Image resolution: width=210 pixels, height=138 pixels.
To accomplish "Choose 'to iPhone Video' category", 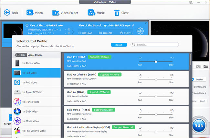I will pos(37,63).
